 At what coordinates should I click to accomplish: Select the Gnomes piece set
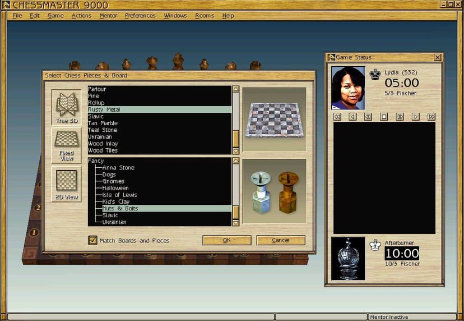[113, 181]
